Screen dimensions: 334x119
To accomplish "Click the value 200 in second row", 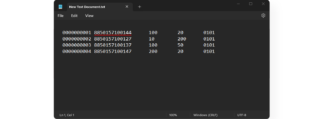I will click(x=182, y=39).
